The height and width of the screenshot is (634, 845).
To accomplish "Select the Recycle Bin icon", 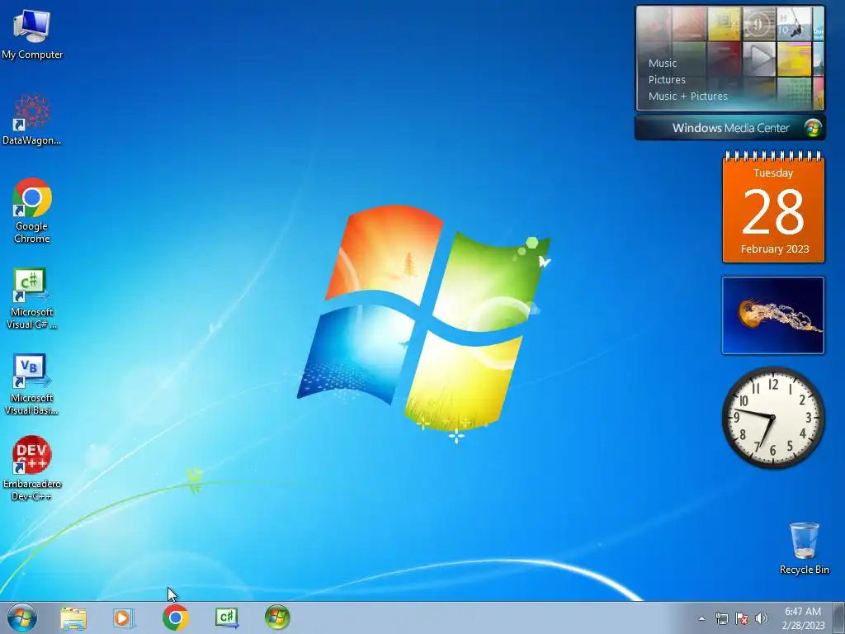I will 804,548.
